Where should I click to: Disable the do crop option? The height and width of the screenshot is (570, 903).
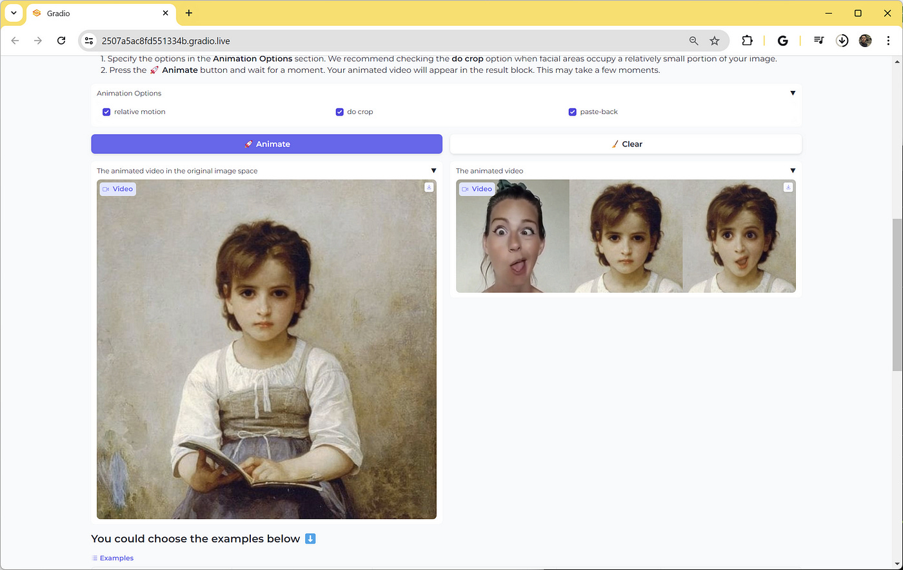[340, 112]
